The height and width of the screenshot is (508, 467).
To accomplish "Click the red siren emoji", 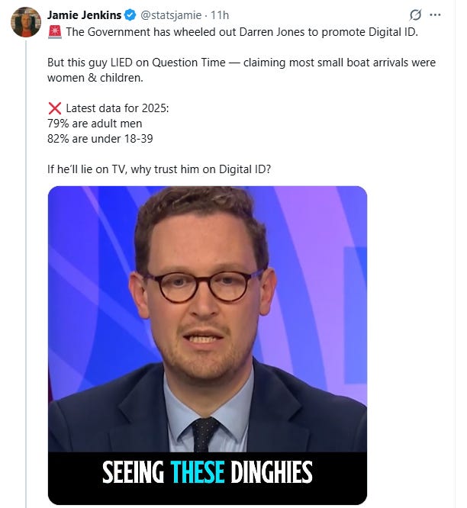I will (x=55, y=32).
